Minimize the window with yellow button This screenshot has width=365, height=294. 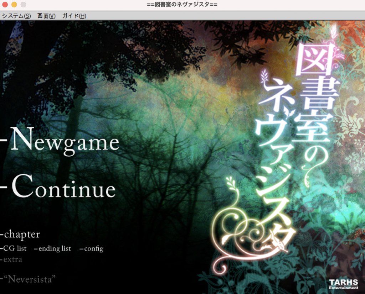pyautogui.click(x=14, y=4)
